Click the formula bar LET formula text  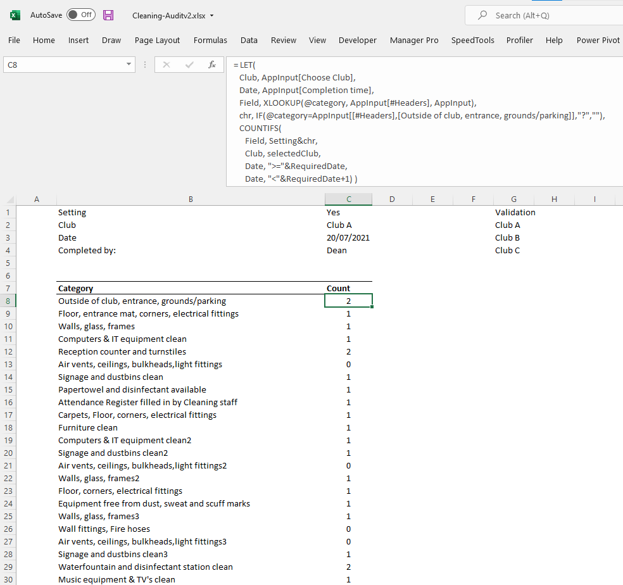tap(419, 122)
